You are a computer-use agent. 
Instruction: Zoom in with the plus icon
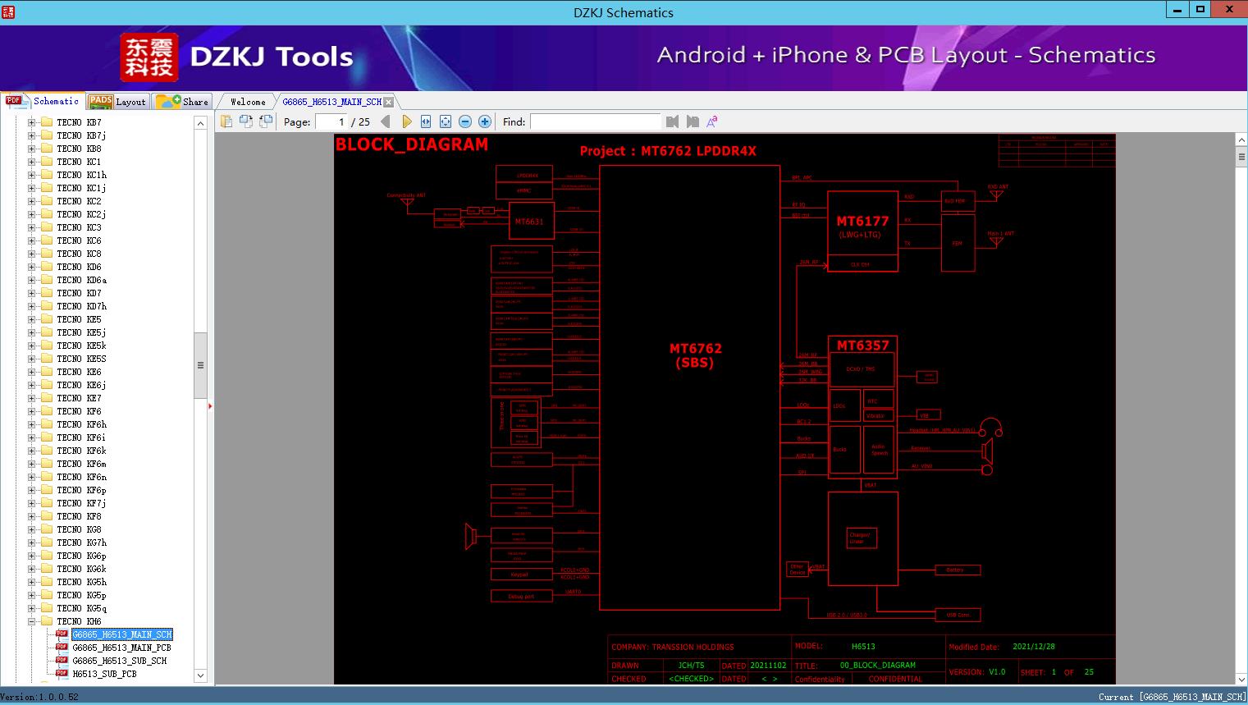tap(485, 121)
